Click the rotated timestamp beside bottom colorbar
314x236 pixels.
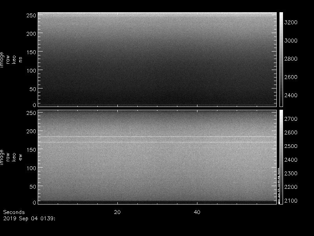coord(278,186)
